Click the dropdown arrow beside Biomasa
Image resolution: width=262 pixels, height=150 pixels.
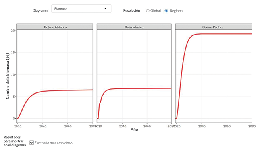pos(106,9)
